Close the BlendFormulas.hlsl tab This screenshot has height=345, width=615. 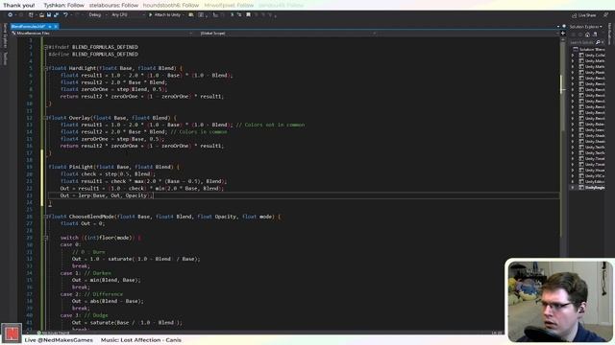(x=56, y=26)
